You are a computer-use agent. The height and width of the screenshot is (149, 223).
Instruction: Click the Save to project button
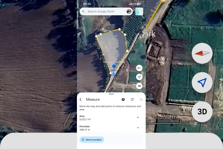click(x=92, y=140)
